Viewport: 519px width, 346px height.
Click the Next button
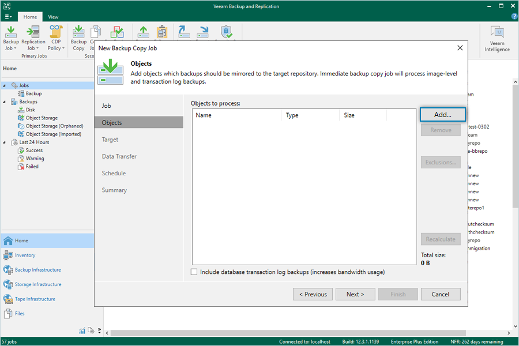click(x=355, y=294)
